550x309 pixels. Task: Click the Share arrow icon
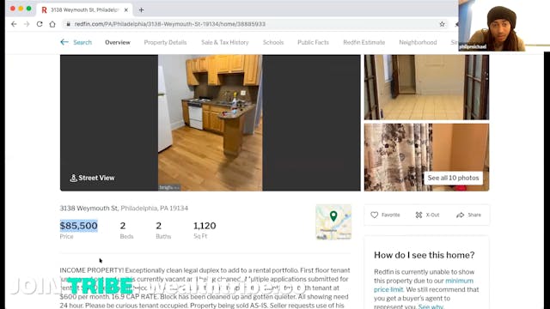(461, 215)
